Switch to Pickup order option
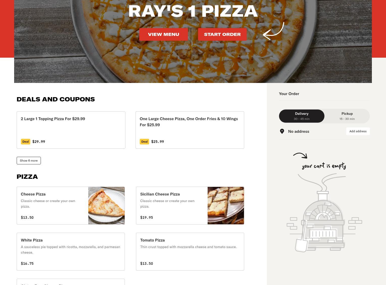386x285 pixels. coord(347,116)
